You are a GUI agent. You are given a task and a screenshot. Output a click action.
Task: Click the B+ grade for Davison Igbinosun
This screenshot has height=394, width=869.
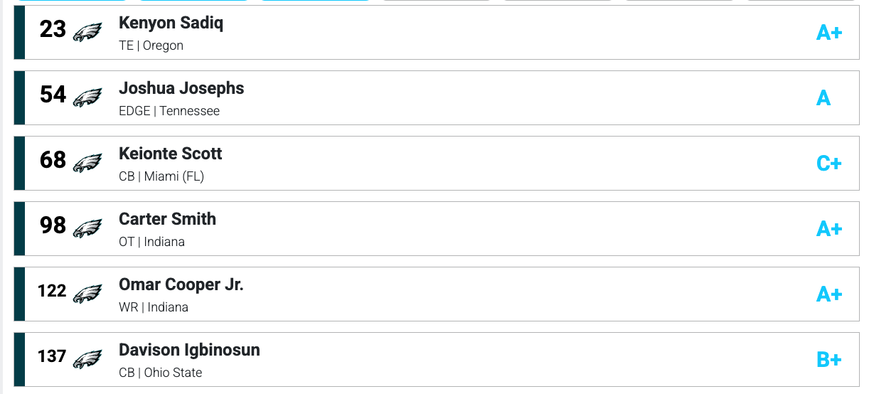click(x=828, y=360)
